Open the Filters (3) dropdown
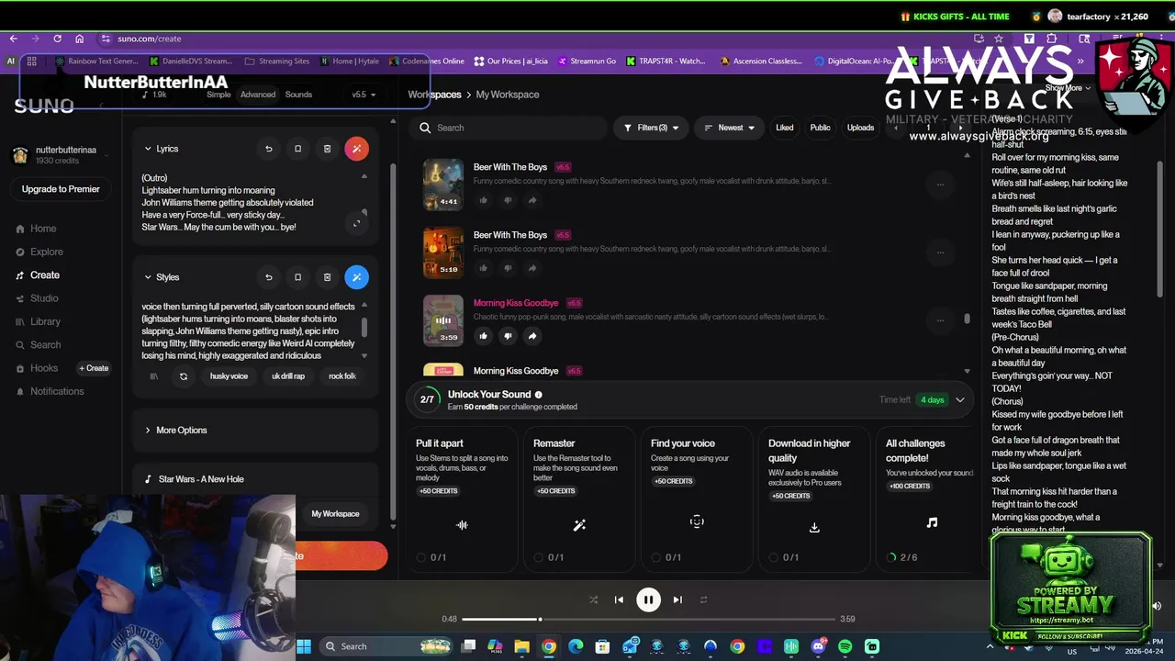Screen dimensions: 1175x661 (652, 128)
